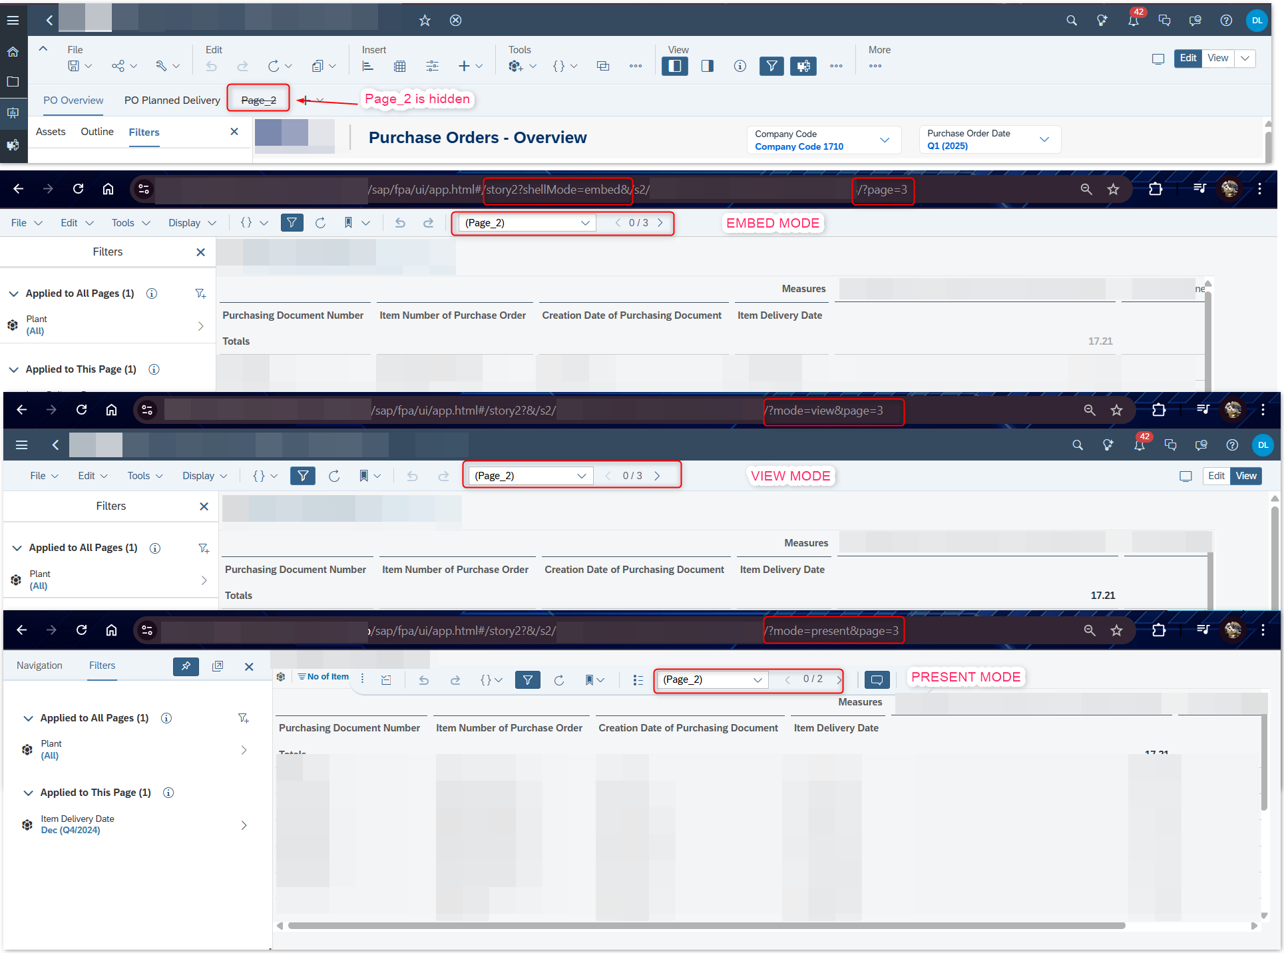The image size is (1284, 953).
Task: Pin the Filters panel in present mode
Action: click(186, 666)
